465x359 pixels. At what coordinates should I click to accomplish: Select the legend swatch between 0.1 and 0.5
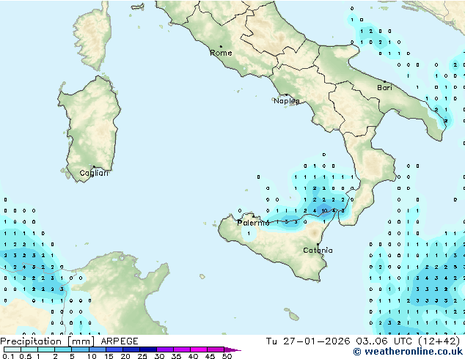point(12,349)
